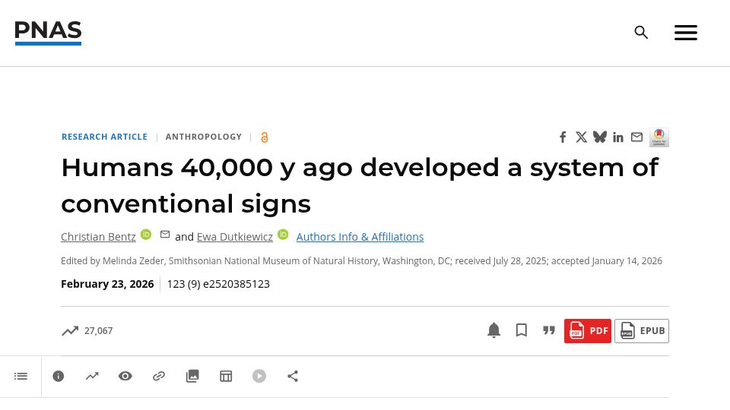The image size is (730, 410).
Task: Click the 'Edited by Melinda Zeder' line
Action: click(x=361, y=260)
